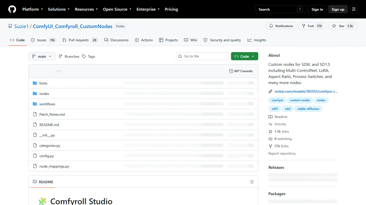The width and height of the screenshot is (366, 205).
Task: Click the README book icon in file header
Action: coord(35,182)
